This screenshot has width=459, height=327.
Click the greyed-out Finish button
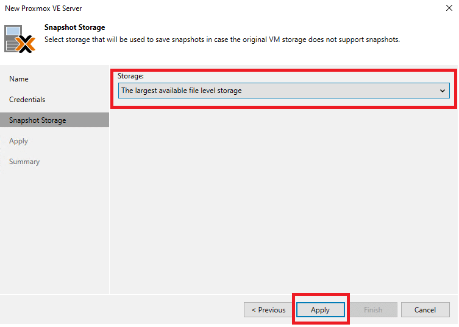(x=373, y=309)
